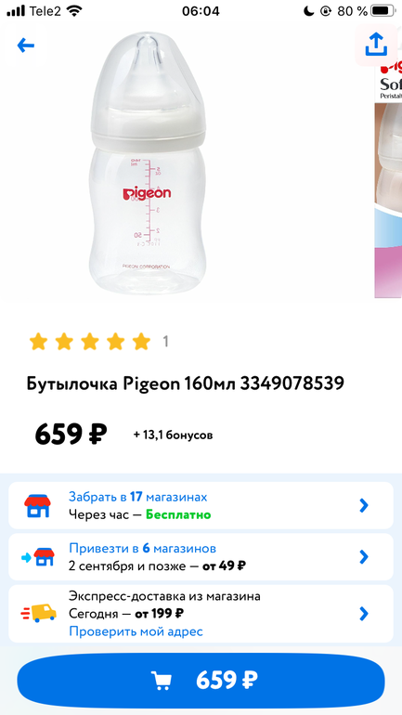Tap the cart icon on buy button
Viewport: 402px width, 715px height.
point(162,681)
